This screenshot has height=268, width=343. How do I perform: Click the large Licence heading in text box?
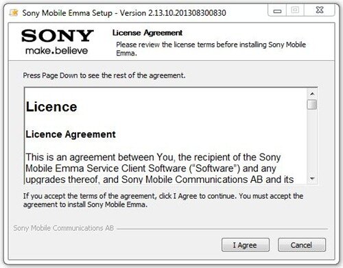click(51, 107)
